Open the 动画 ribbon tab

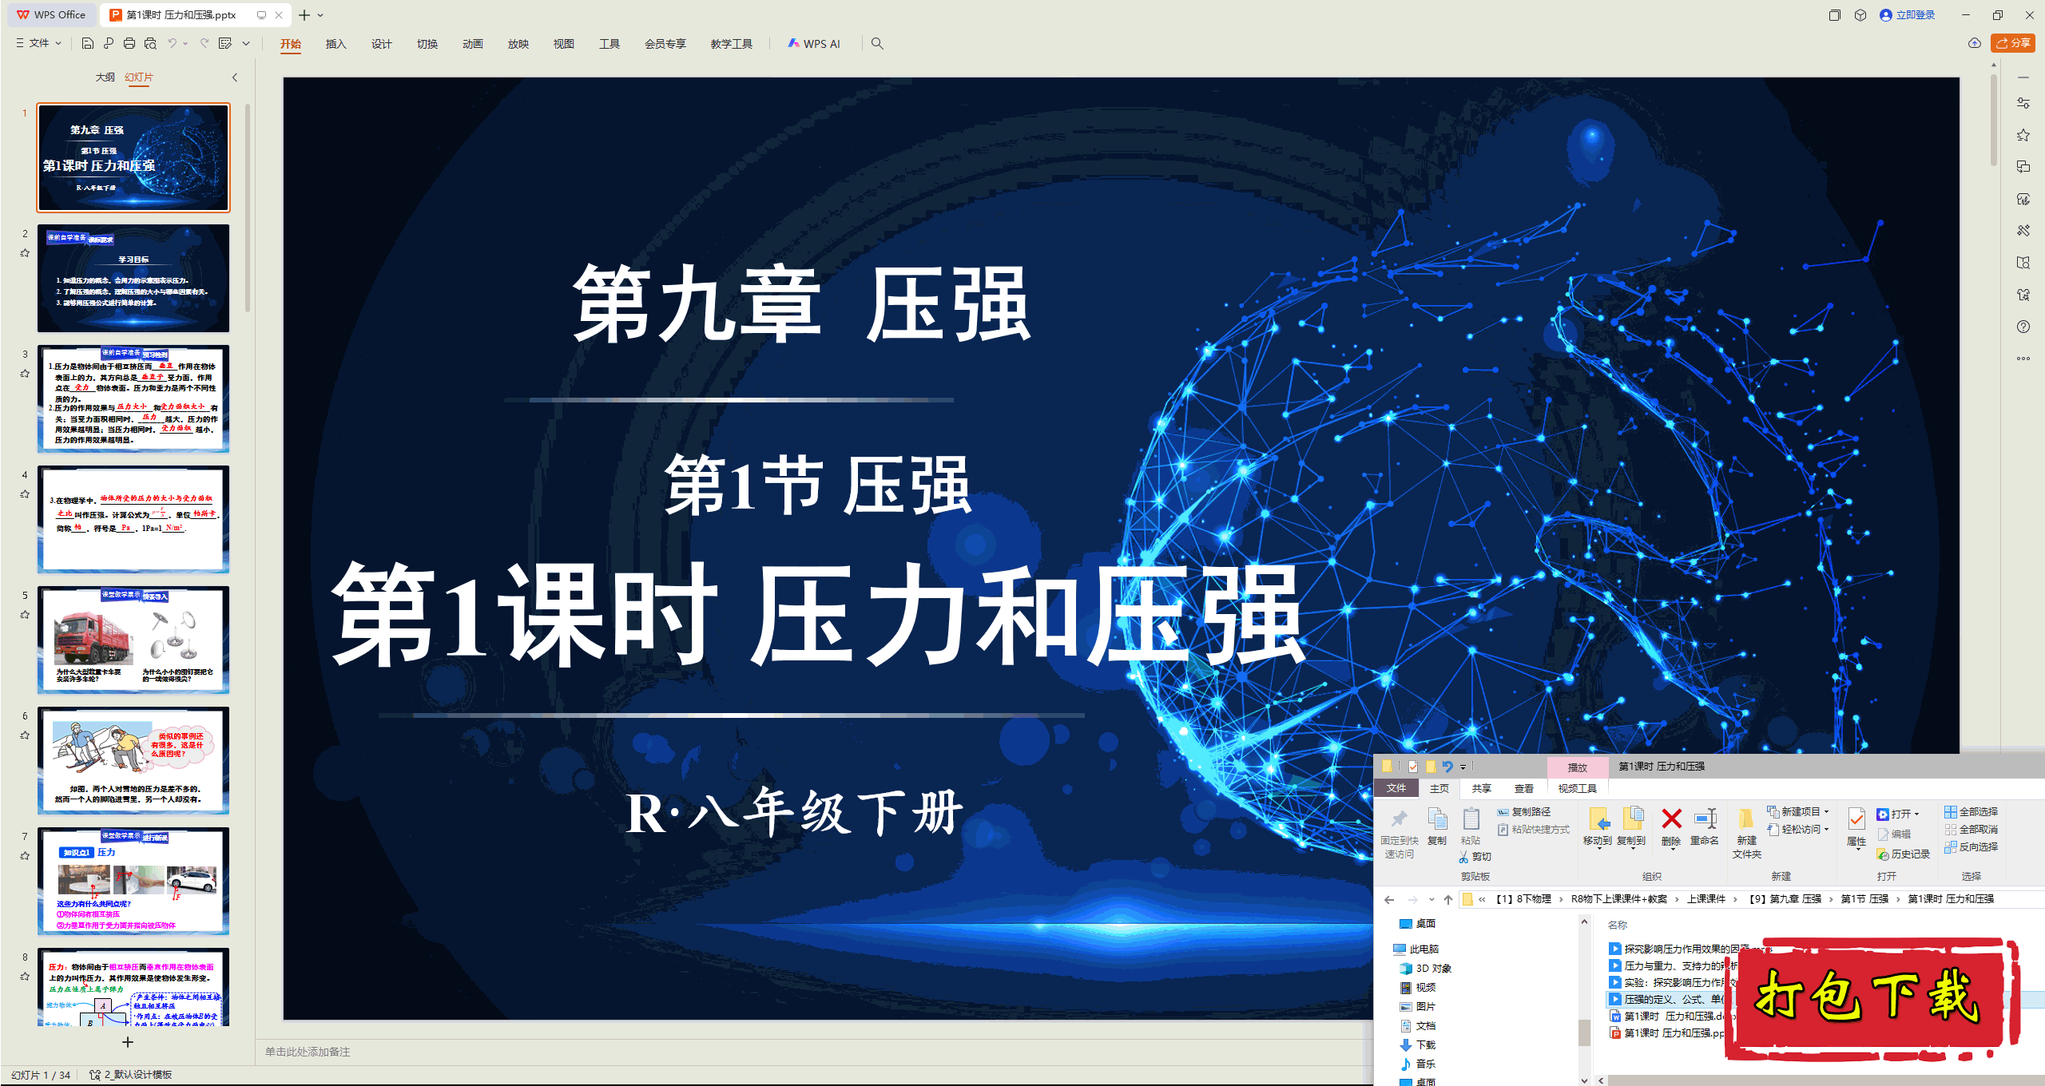pos(473,44)
